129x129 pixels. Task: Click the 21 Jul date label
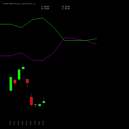pyautogui.click(x=14, y=123)
